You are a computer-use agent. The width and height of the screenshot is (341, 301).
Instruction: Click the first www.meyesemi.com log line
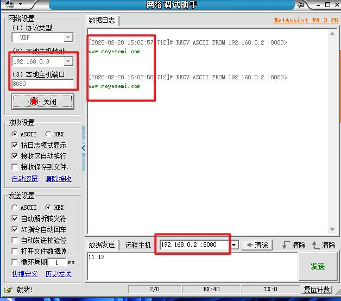(115, 52)
